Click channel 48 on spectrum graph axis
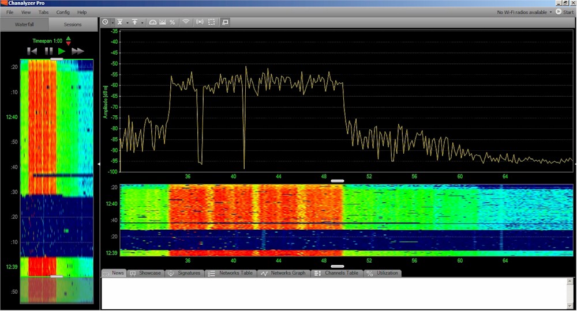 pos(324,177)
